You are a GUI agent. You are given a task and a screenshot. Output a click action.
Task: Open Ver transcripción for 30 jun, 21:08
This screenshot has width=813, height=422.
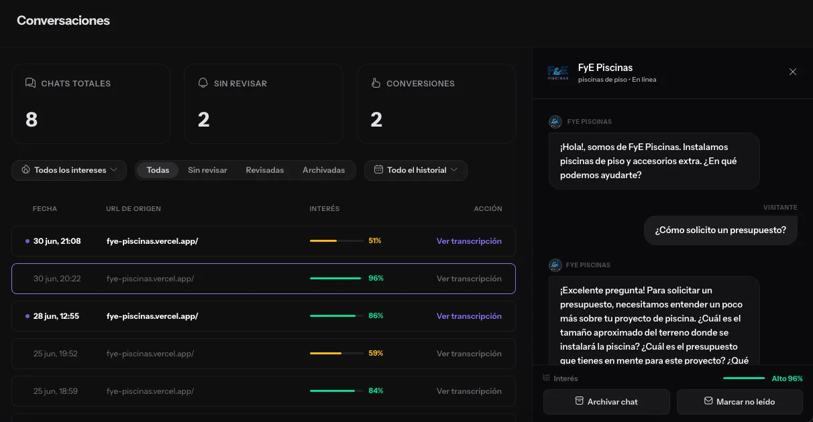pyautogui.click(x=469, y=241)
